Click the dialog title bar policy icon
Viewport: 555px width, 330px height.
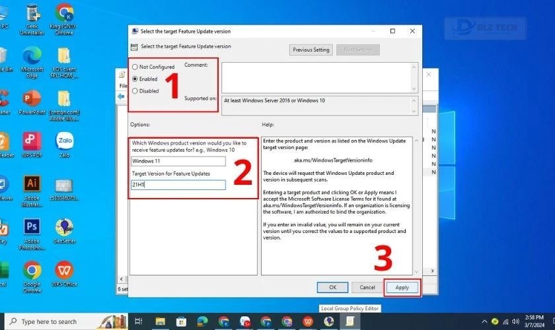[x=135, y=31]
